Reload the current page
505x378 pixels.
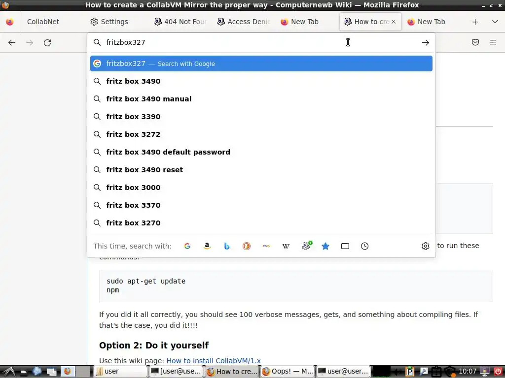coord(47,42)
